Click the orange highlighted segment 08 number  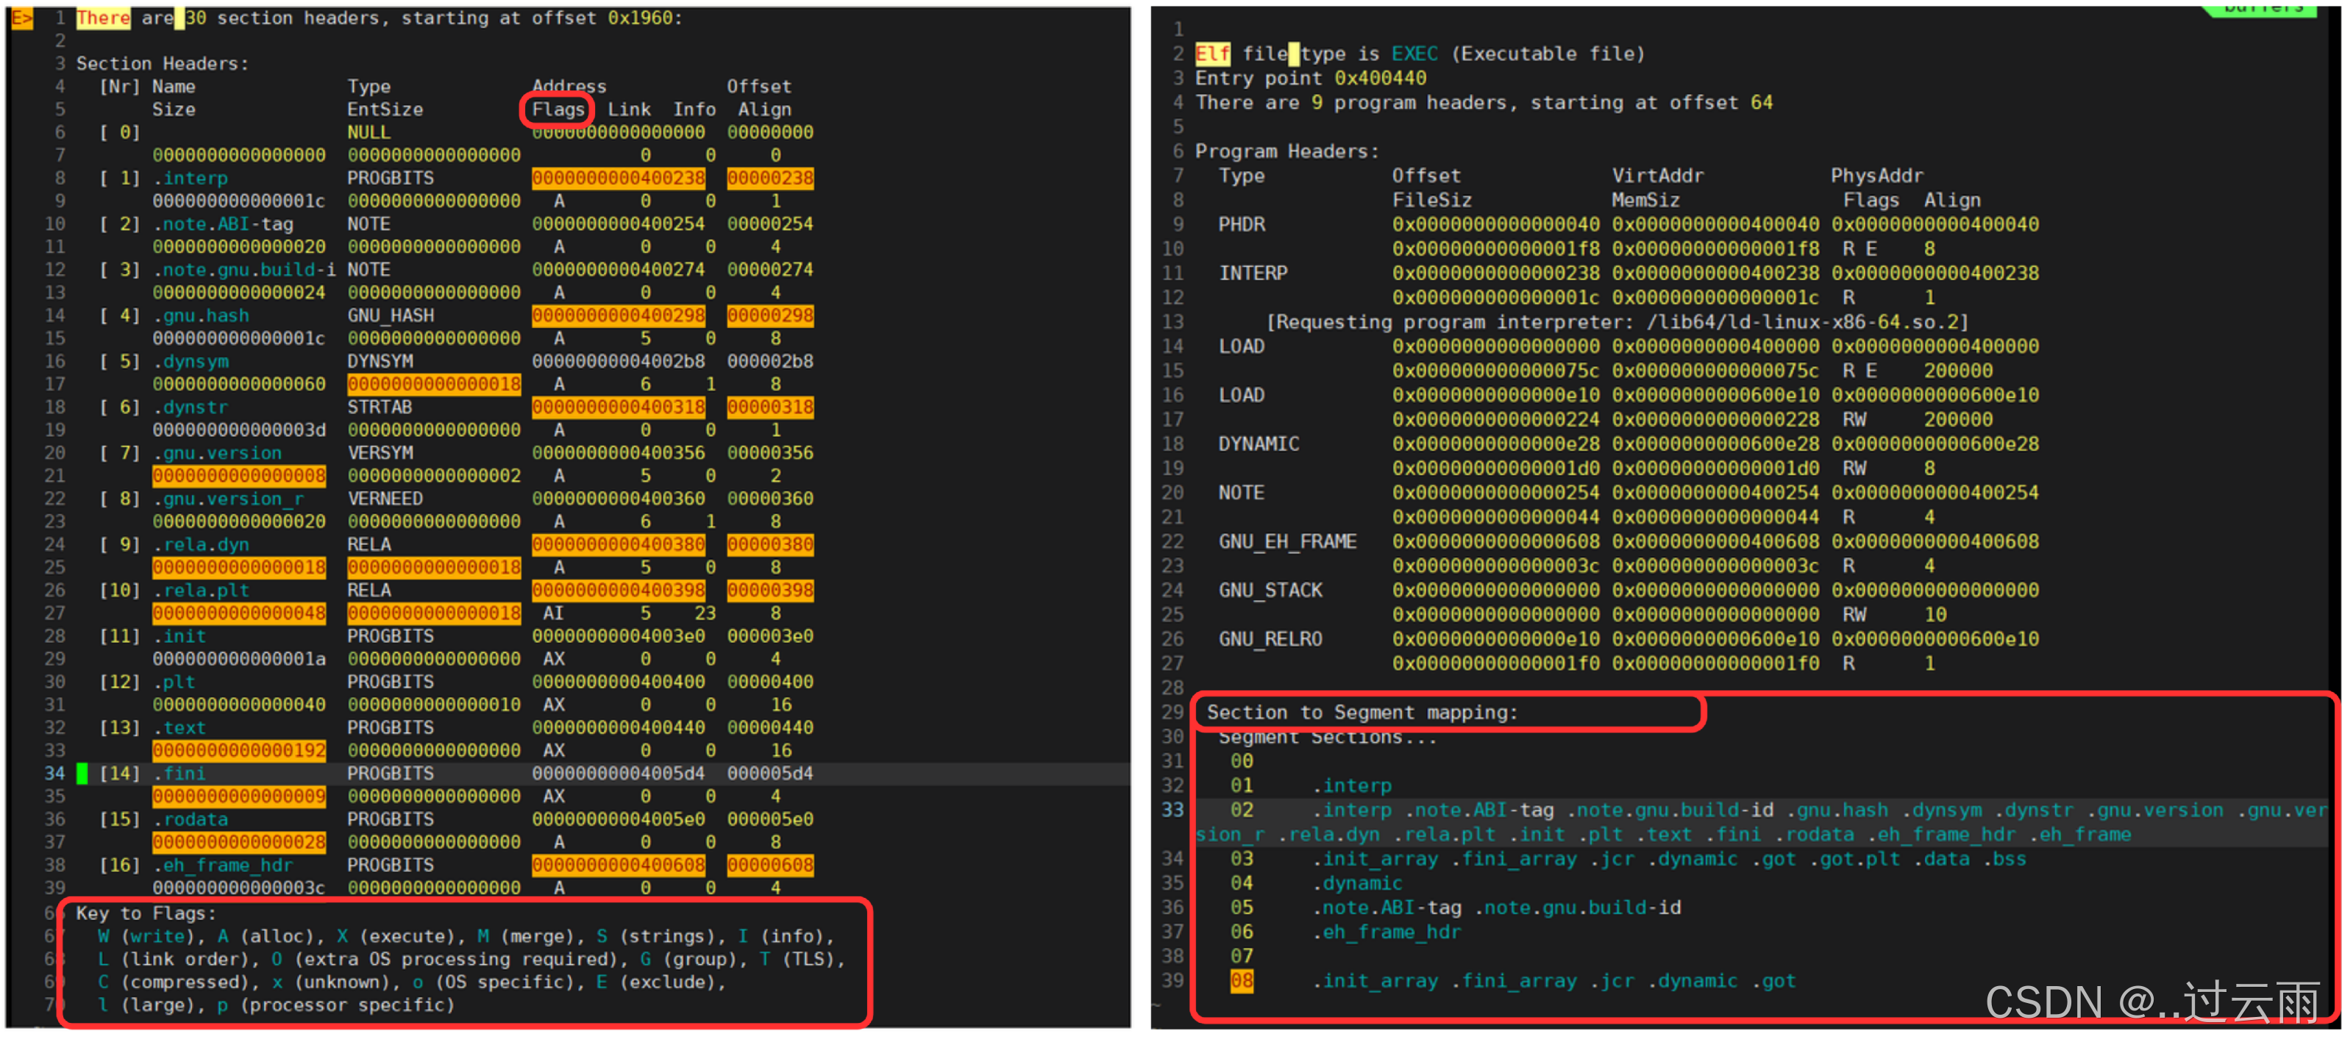1241,980
